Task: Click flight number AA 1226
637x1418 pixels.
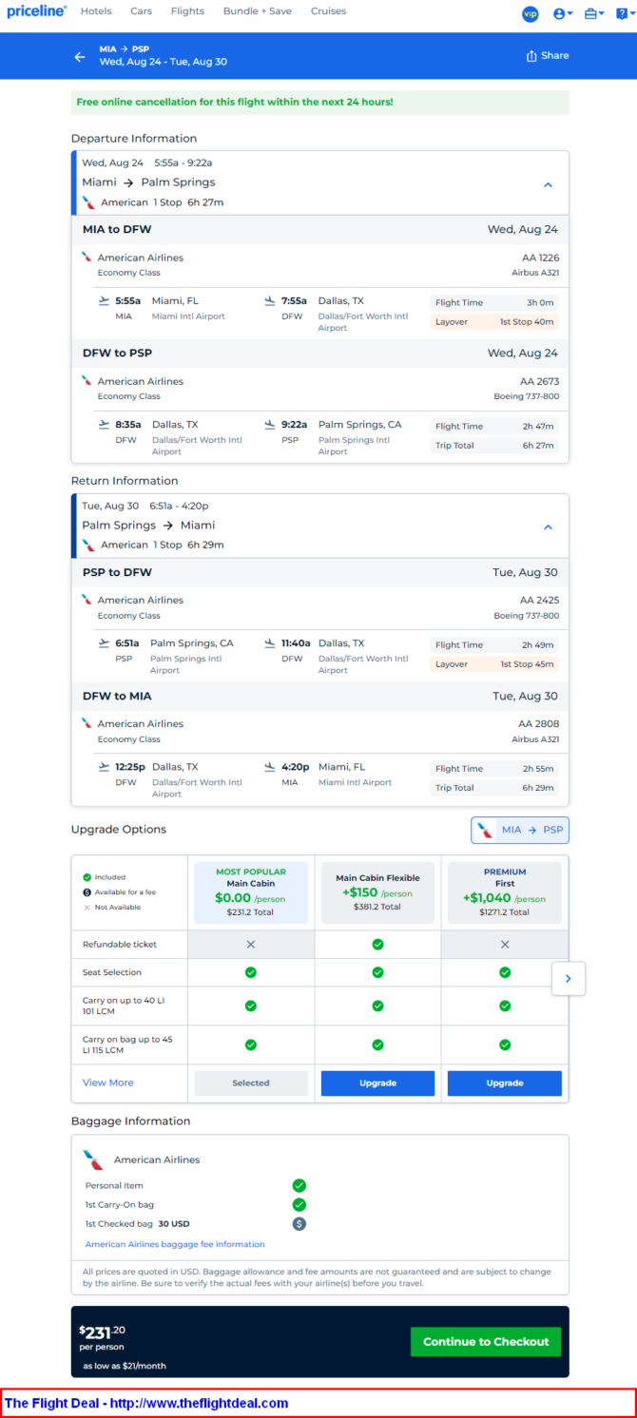Action: (x=540, y=258)
